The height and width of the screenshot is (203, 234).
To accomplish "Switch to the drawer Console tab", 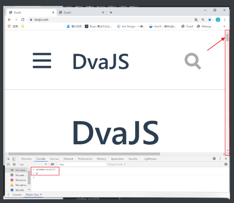I will 17,194.
